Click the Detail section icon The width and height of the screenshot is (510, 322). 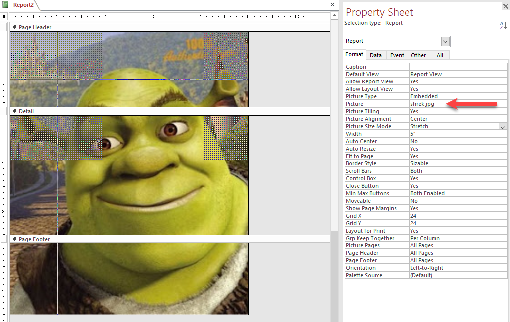[14, 111]
